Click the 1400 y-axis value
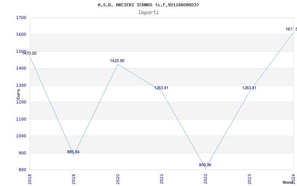The image size is (297, 186). pyautogui.click(x=21, y=68)
